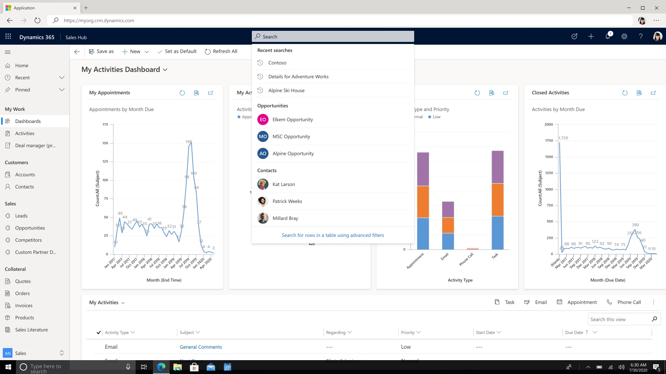The image size is (666, 374).
Task: Select Contacts menu item in left sidebar
Action: click(24, 186)
